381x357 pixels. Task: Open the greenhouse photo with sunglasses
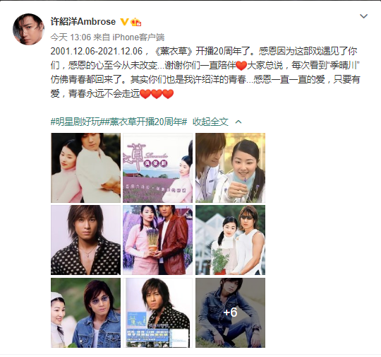(230, 240)
